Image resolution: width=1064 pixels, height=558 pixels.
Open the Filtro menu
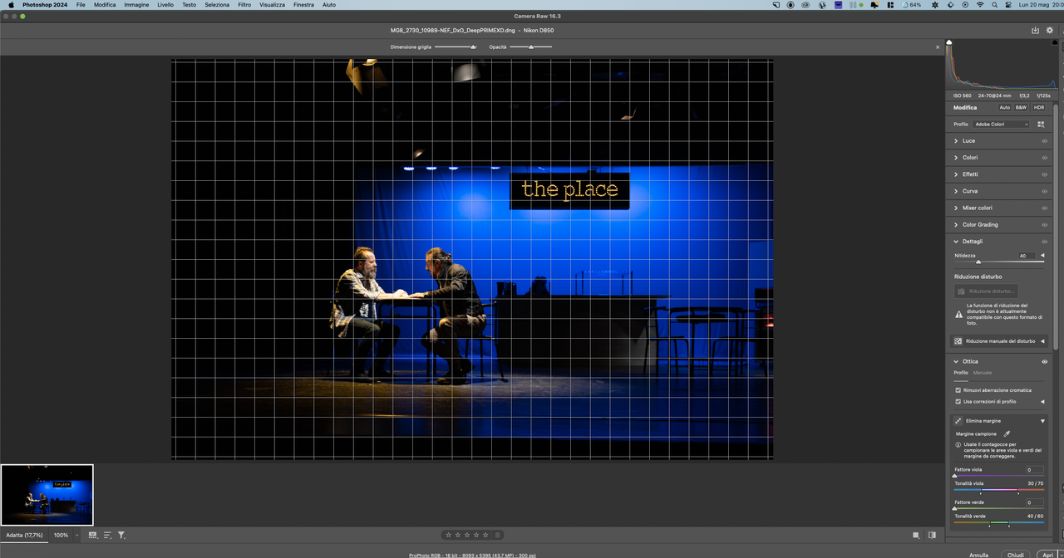click(244, 5)
